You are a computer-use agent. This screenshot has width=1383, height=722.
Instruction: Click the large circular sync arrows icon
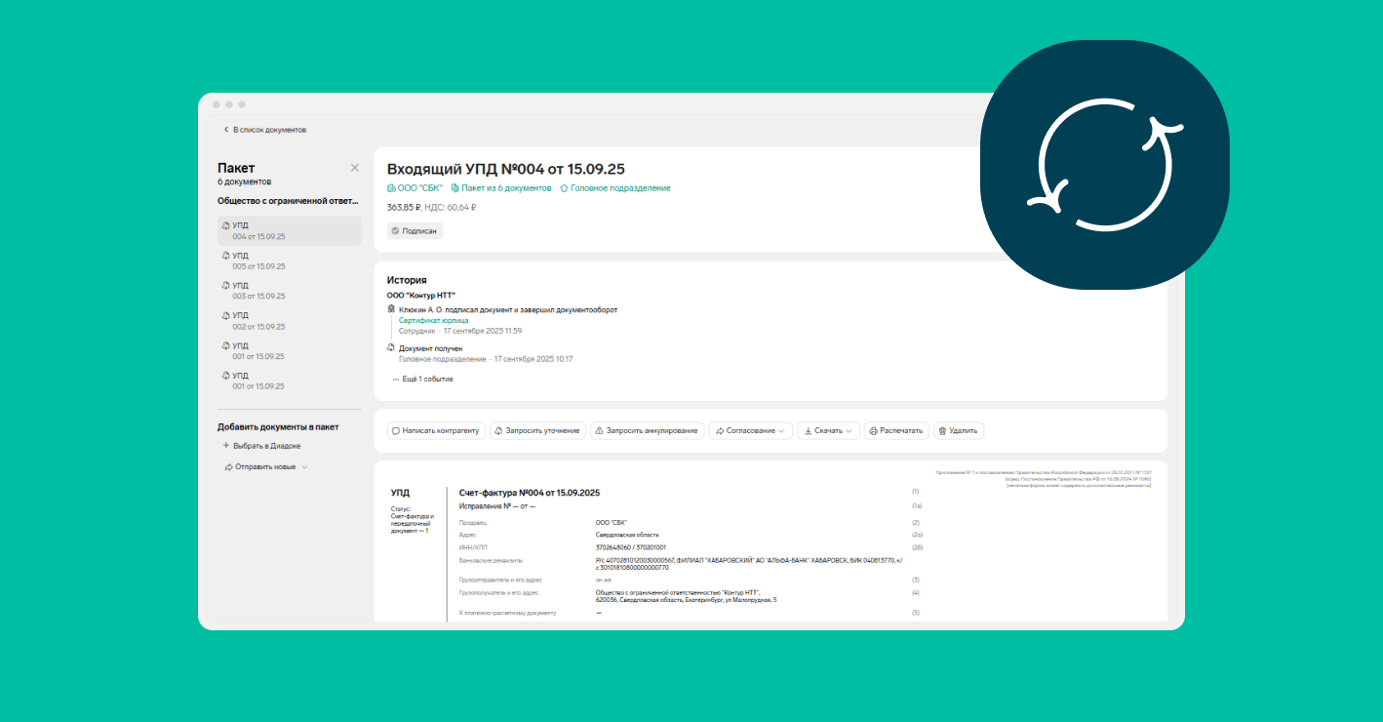[x=1104, y=165]
